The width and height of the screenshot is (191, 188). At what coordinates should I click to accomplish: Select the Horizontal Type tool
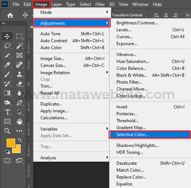point(8,112)
